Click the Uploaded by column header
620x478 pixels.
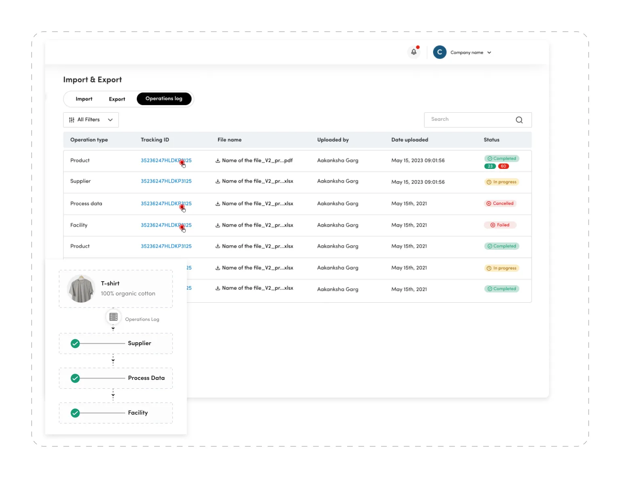coord(333,140)
